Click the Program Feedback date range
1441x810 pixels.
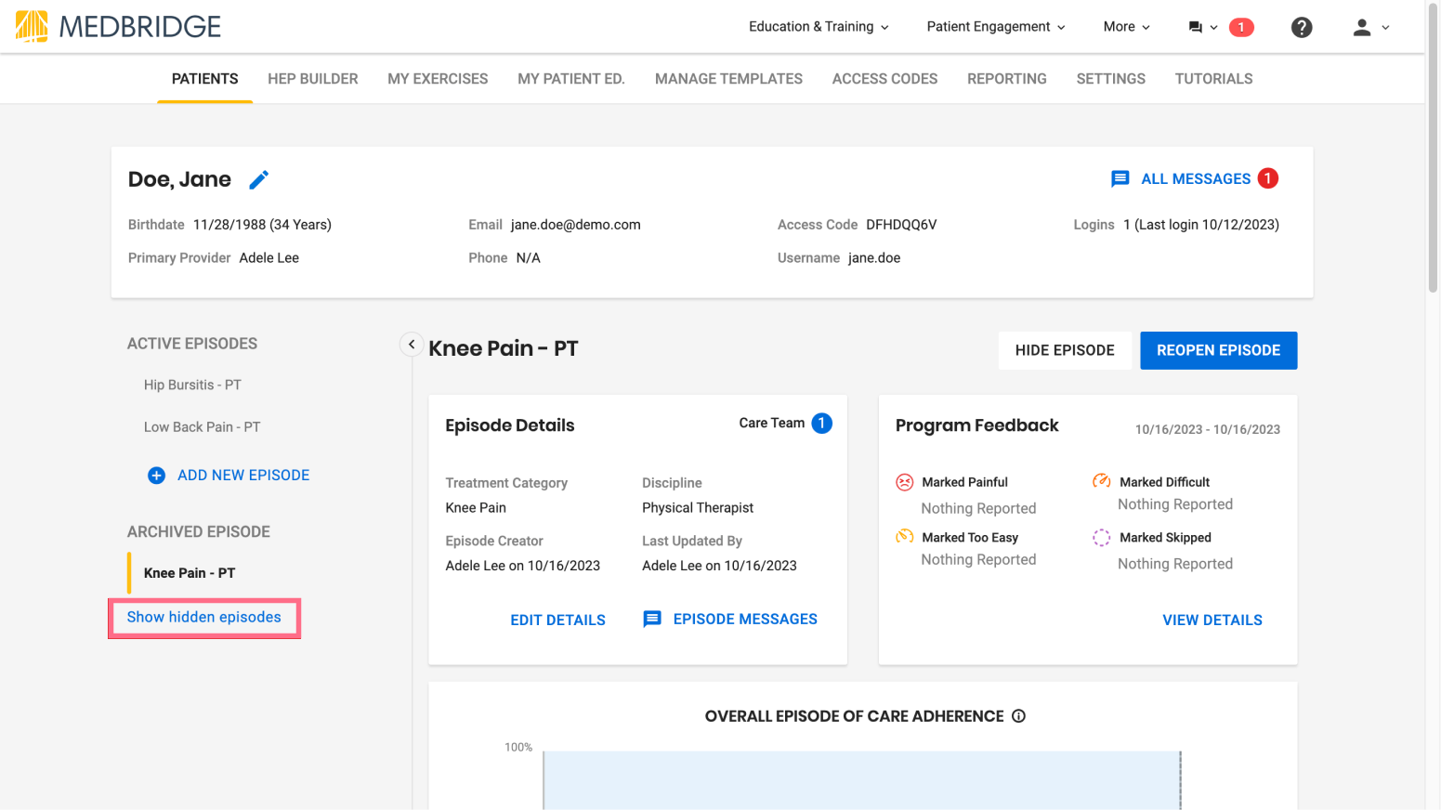[1208, 429]
